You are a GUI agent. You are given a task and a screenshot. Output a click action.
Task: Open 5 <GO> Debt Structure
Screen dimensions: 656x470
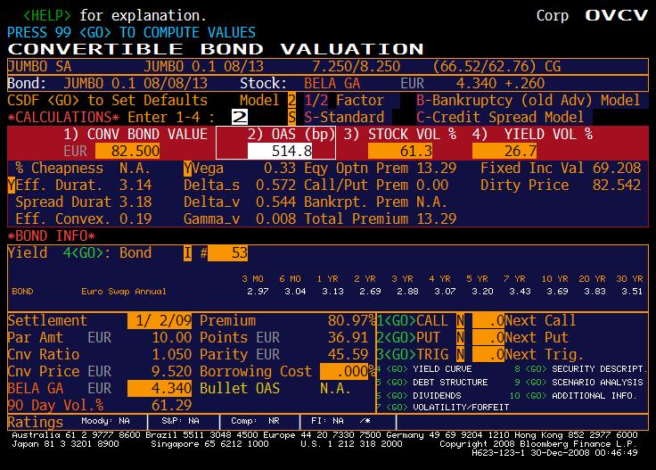click(x=432, y=383)
